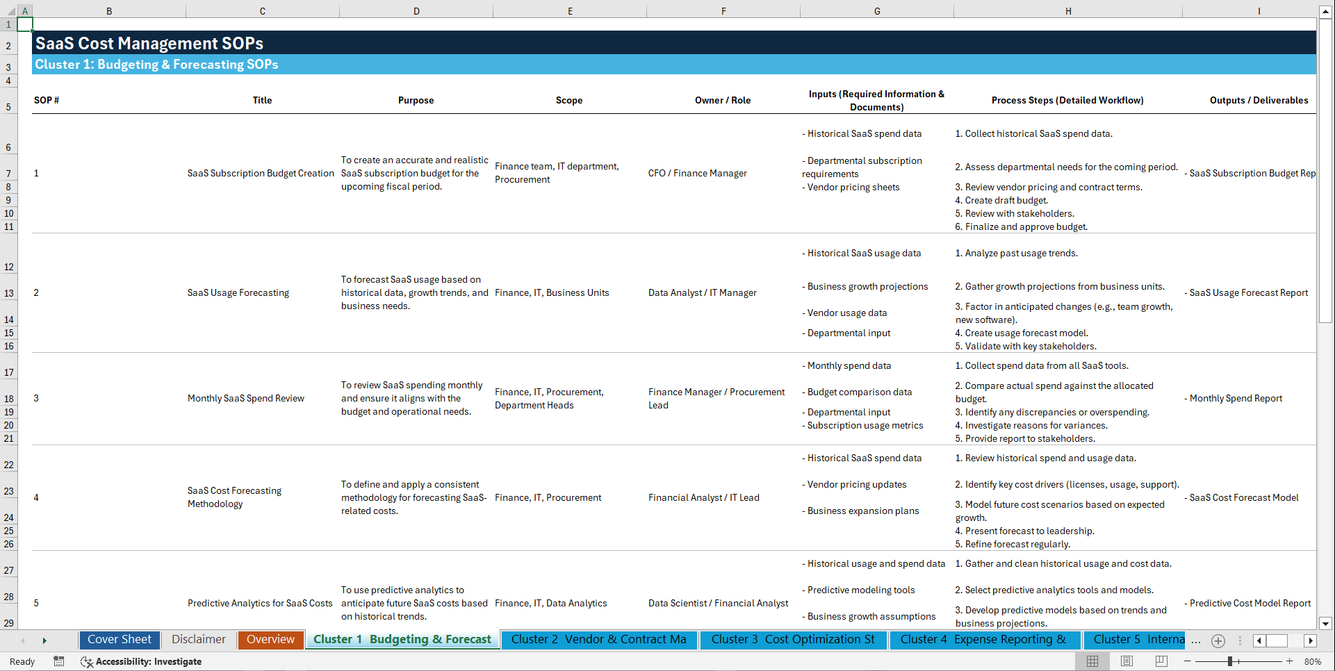Click the zoom in plus icon
The image size is (1335, 671).
1290,661
